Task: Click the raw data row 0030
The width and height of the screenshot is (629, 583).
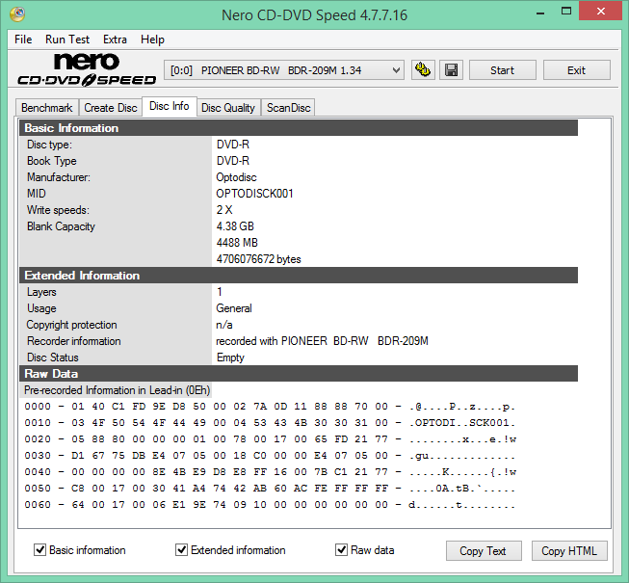Action: [x=270, y=456]
